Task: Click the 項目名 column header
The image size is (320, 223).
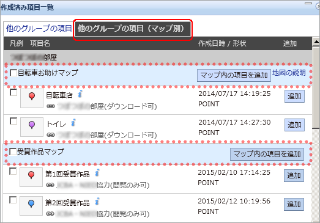Action: coord(40,43)
